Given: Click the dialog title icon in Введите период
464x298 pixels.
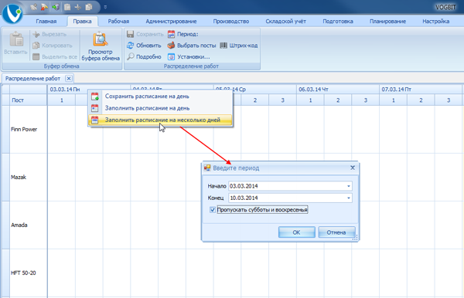Looking at the screenshot, I should [x=207, y=168].
